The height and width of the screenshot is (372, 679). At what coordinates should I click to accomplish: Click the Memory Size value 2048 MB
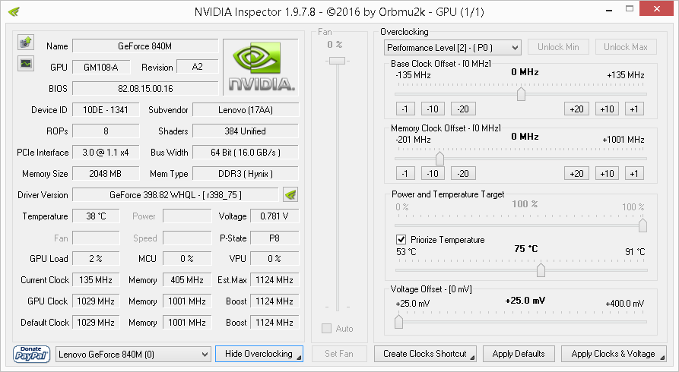pyautogui.click(x=106, y=173)
